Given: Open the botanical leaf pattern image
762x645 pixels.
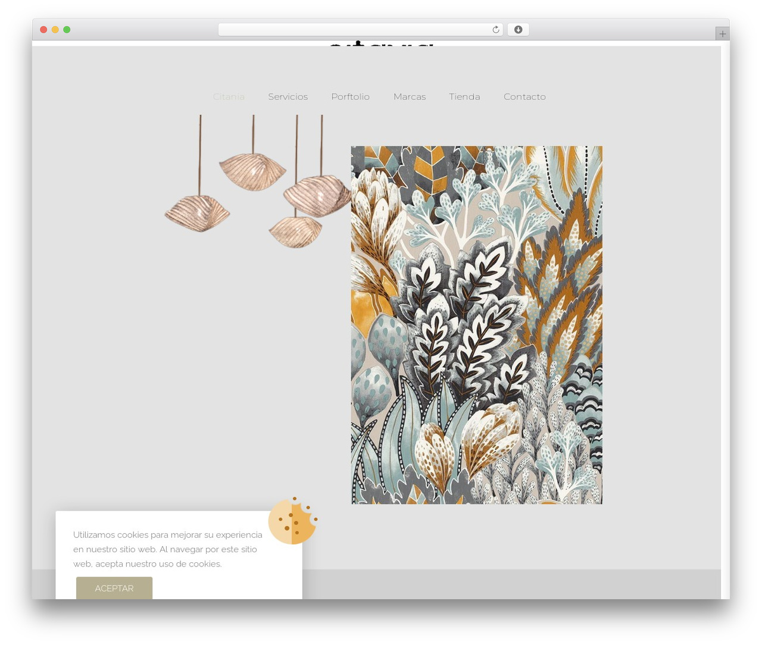Looking at the screenshot, I should (476, 325).
